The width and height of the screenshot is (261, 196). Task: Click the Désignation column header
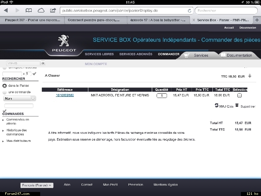(x=120, y=90)
